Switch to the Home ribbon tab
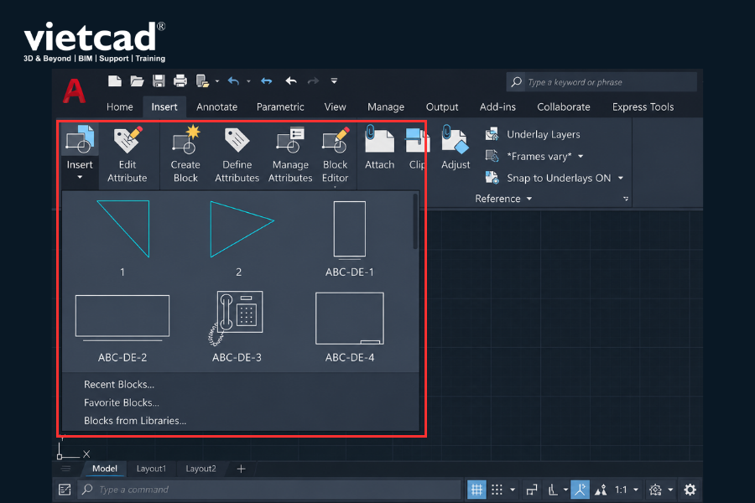Image resolution: width=755 pixels, height=503 pixels. click(x=119, y=106)
